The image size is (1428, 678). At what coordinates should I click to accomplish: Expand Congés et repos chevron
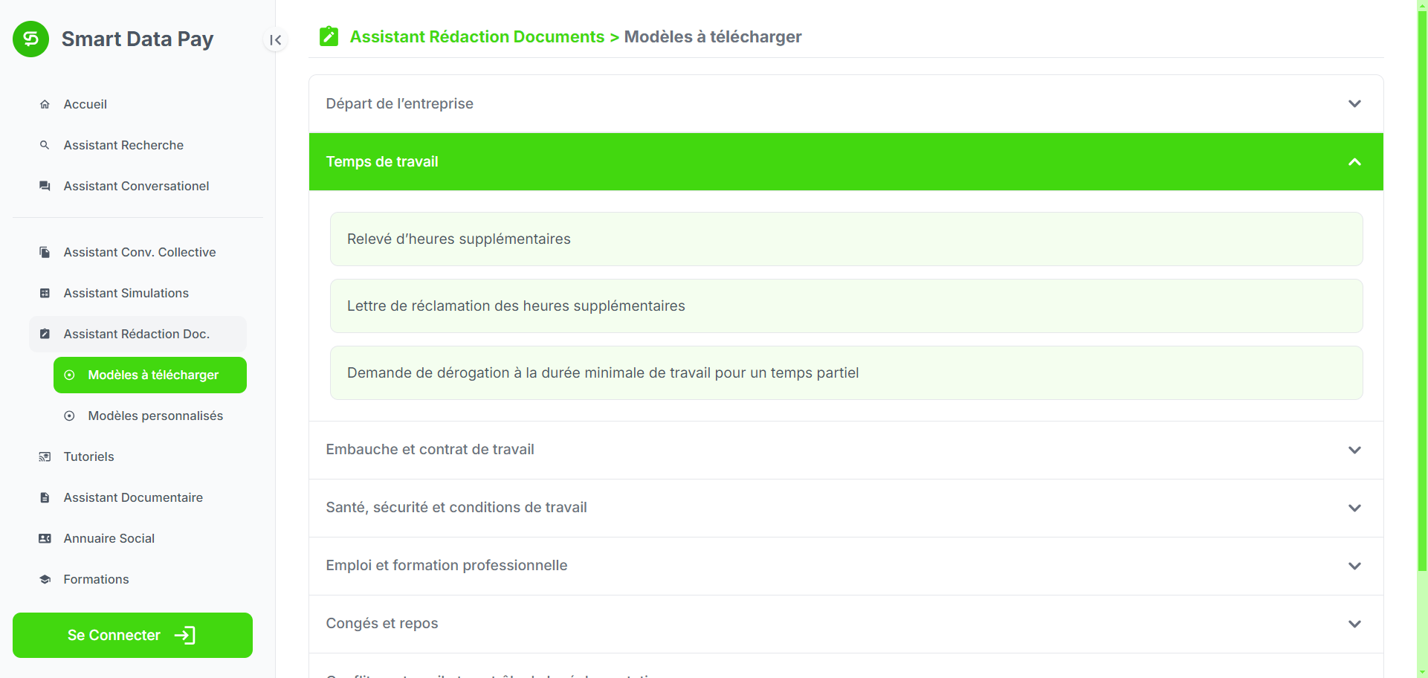click(x=1354, y=624)
